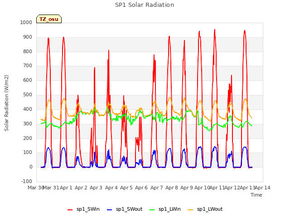Click the 1000 y-axis tick label
The width and height of the screenshot is (290, 218).
click(26, 22)
